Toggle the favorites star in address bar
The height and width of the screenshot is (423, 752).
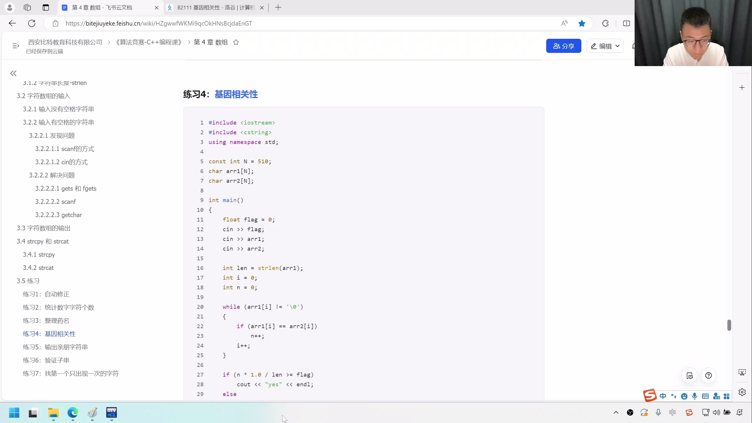pos(582,23)
